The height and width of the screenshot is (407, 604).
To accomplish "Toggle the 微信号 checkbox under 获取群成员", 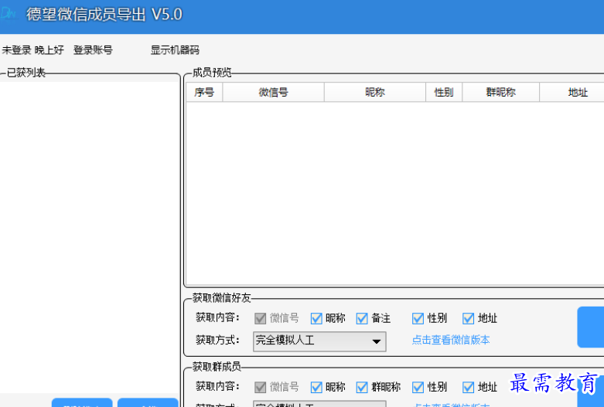I will tap(261, 387).
